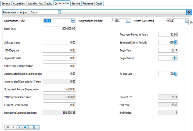Go to the next record
Image resolution: width=193 pixels, height=131 pixels.
19,127
